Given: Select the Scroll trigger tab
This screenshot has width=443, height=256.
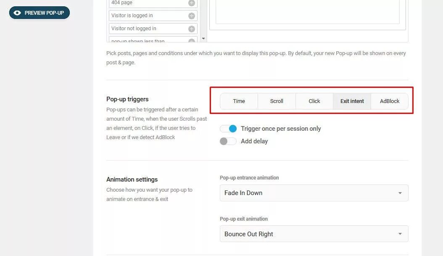Looking at the screenshot, I should (277, 101).
